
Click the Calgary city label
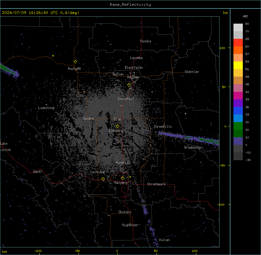coord(121,183)
